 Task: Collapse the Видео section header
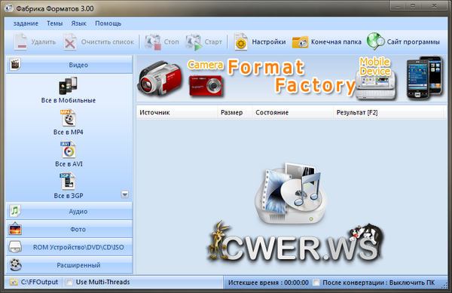(69, 65)
